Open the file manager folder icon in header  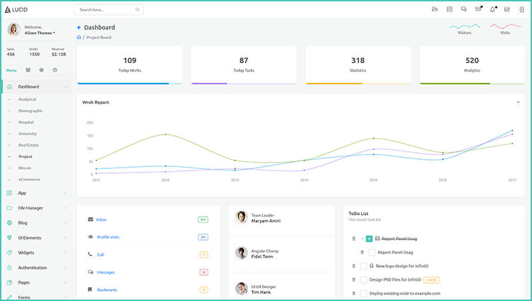click(x=435, y=9)
